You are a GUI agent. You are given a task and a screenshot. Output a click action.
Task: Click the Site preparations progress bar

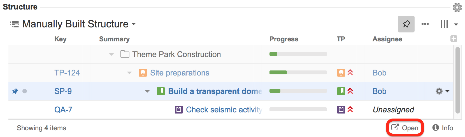coord(298,73)
